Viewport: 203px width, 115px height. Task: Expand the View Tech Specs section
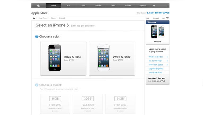(158, 65)
